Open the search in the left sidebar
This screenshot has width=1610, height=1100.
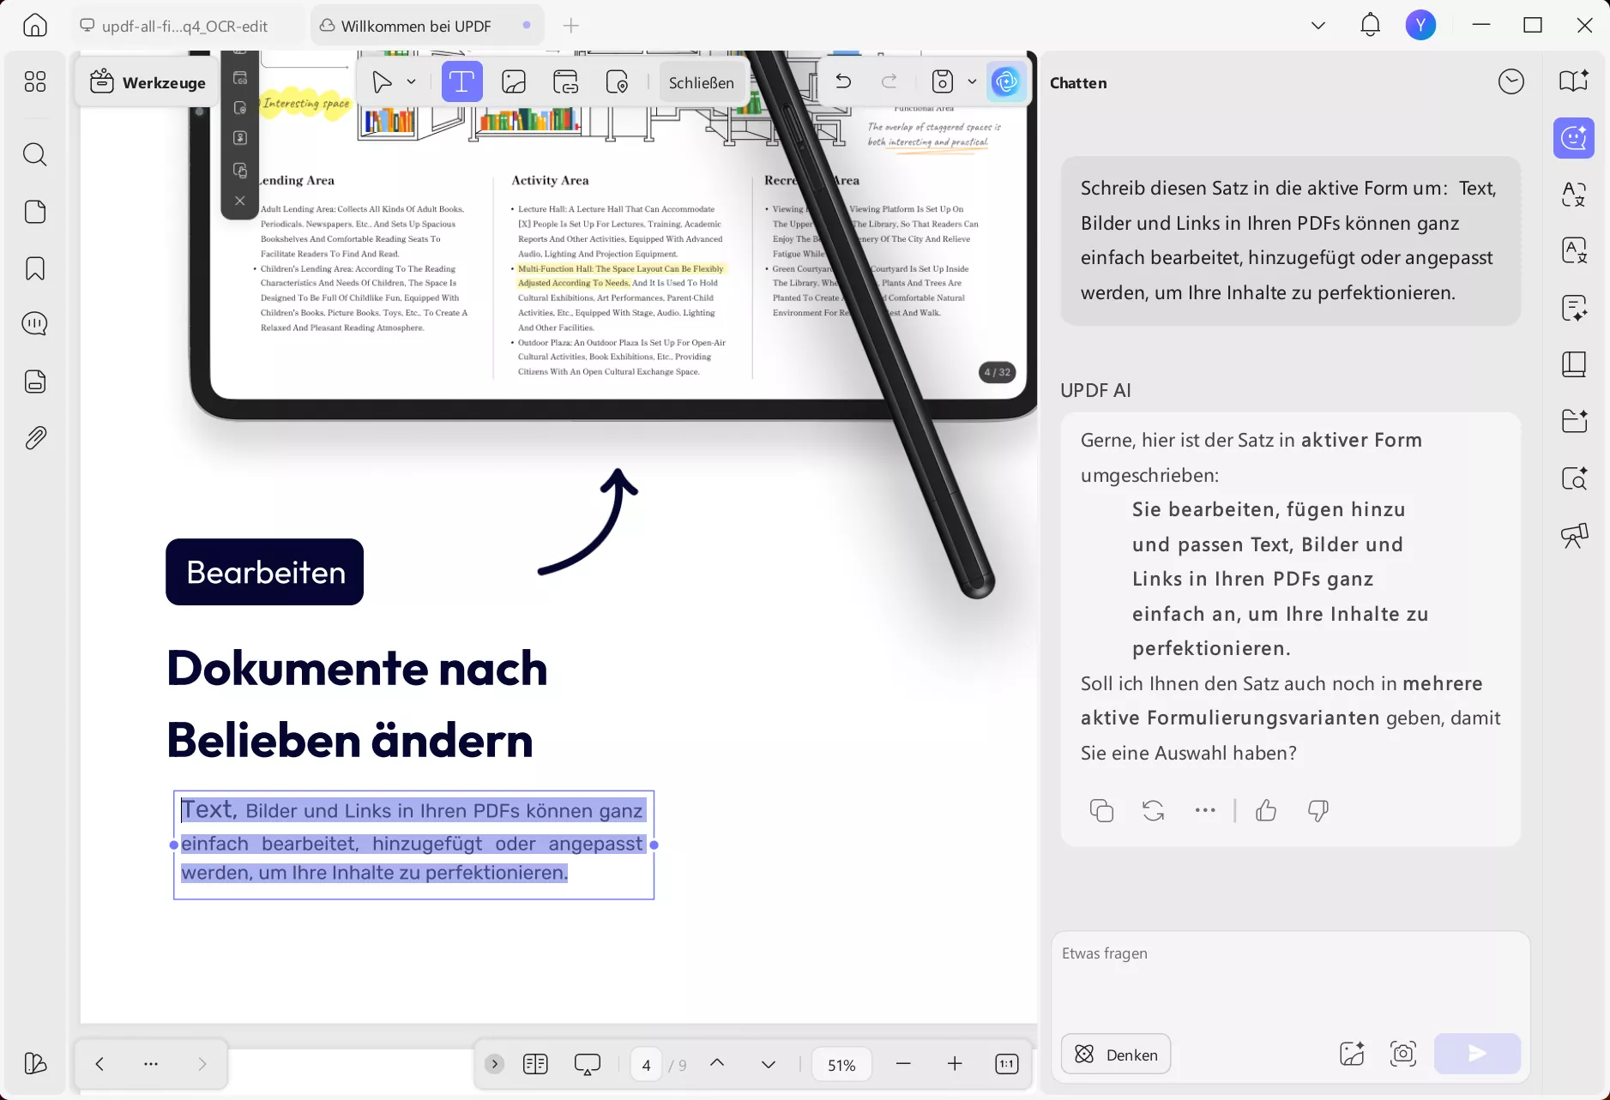[x=35, y=154]
